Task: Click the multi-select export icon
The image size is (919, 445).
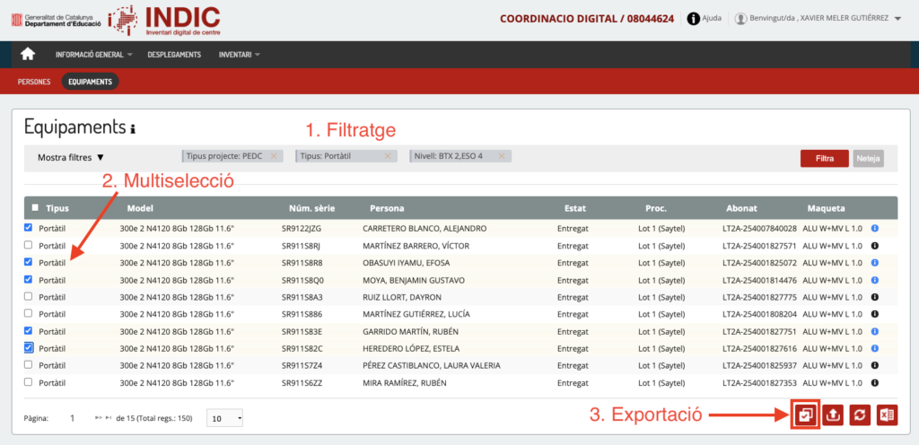Action: click(805, 415)
